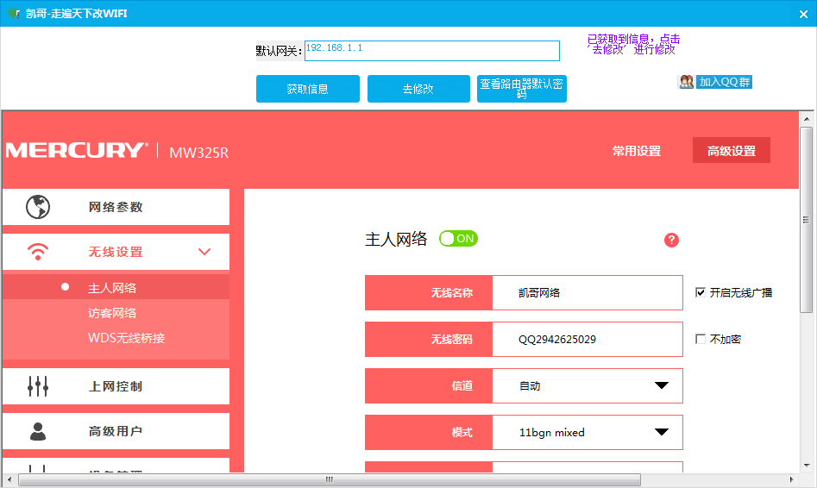Click the 无线名称 label
The width and height of the screenshot is (817, 488).
[451, 292]
